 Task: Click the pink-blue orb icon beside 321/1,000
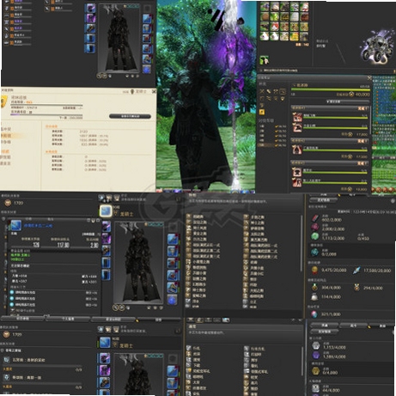pyautogui.click(x=314, y=314)
